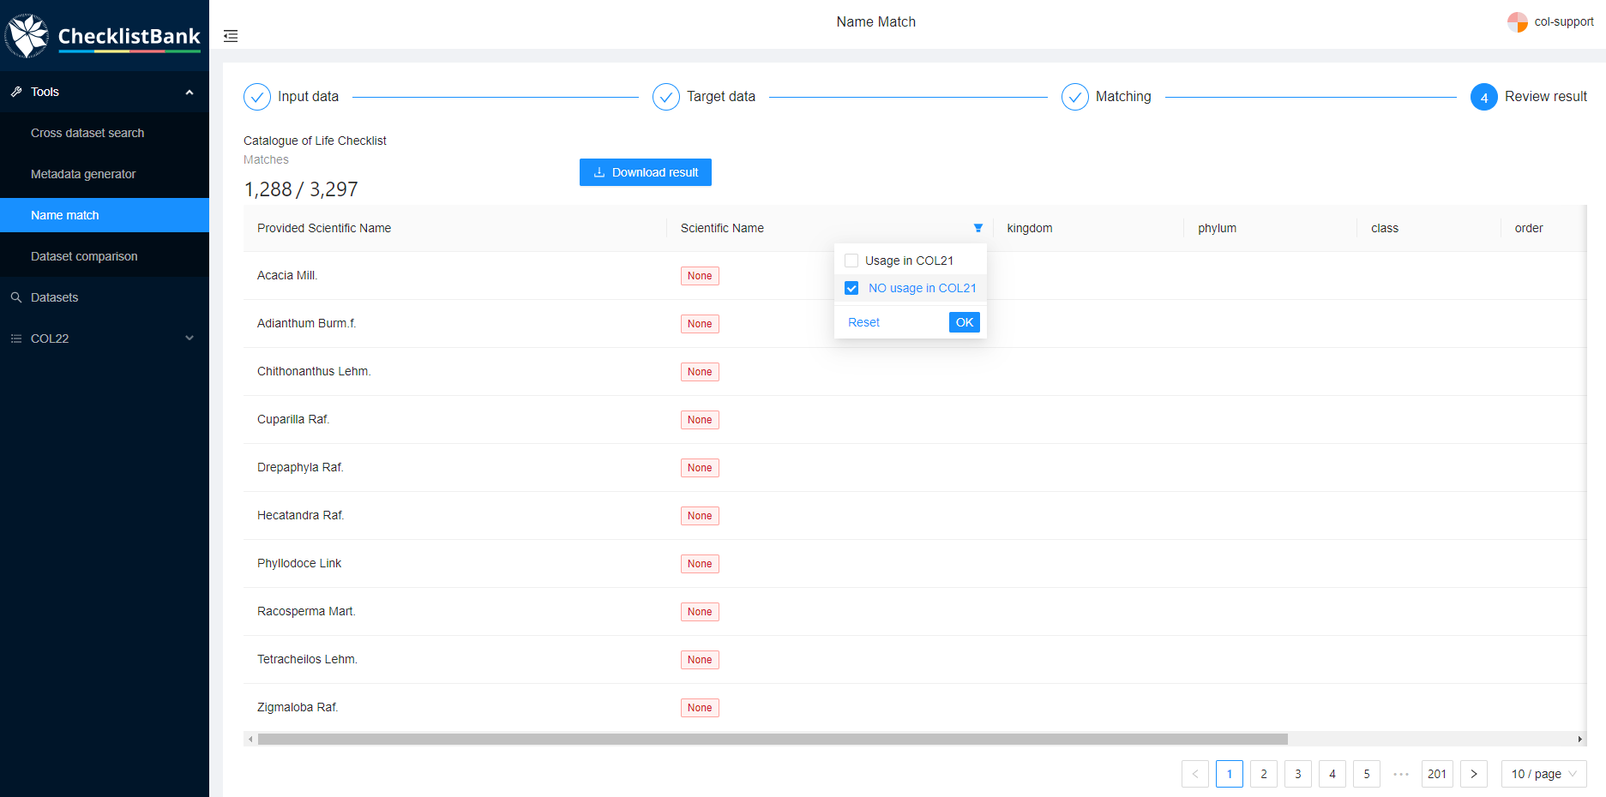
Task: Go to page 4
Action: point(1332,774)
